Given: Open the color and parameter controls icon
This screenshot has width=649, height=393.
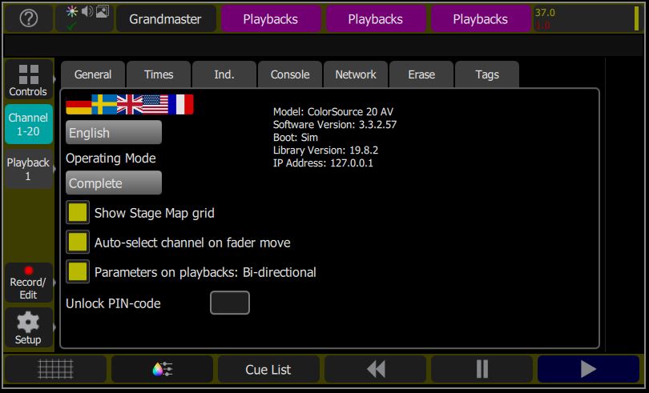Looking at the screenshot, I should point(162,369).
